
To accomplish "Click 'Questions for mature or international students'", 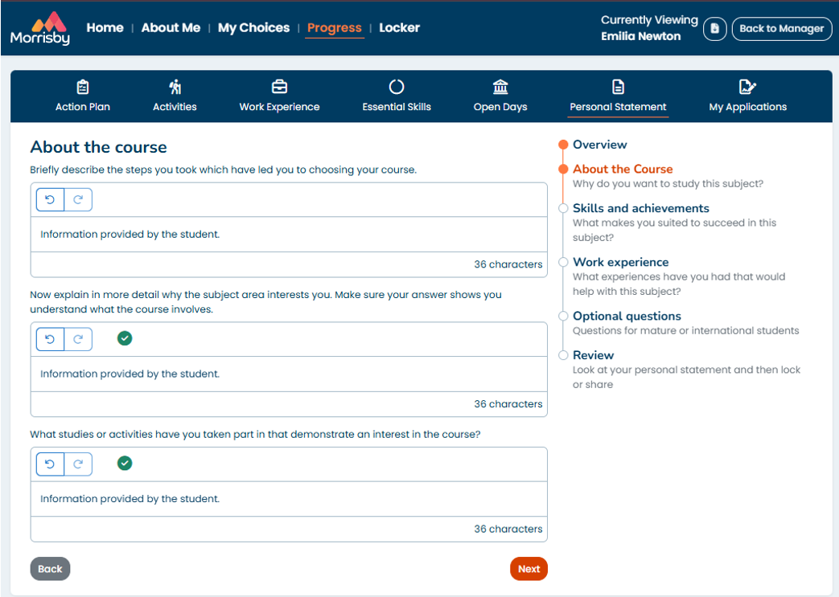I will pos(685,330).
